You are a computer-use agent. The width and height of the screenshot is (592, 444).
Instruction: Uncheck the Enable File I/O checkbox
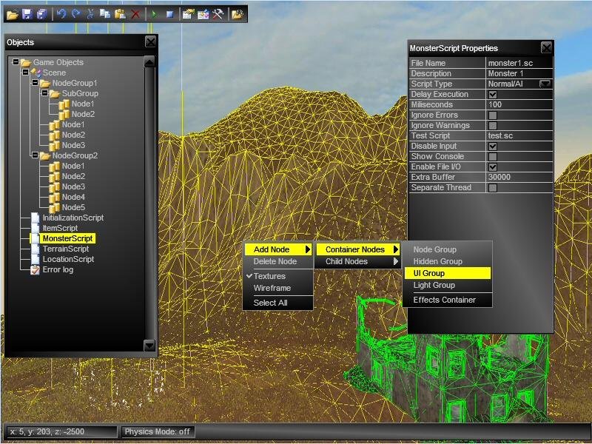click(x=493, y=167)
